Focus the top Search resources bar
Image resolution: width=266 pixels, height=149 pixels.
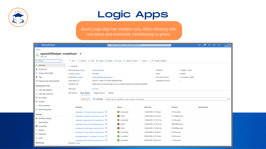pos(139,45)
